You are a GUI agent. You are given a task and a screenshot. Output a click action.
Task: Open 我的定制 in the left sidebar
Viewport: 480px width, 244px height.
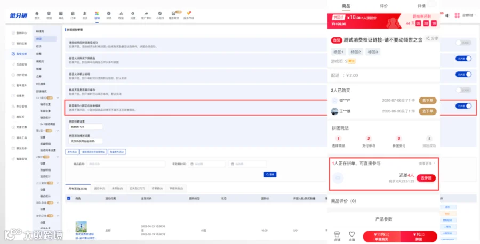click(x=19, y=43)
